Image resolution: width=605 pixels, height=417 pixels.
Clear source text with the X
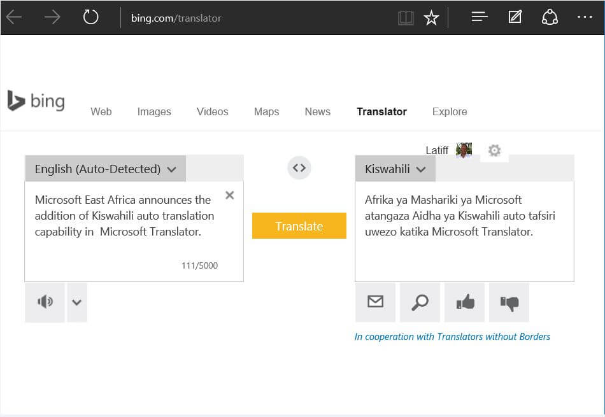pyautogui.click(x=229, y=195)
